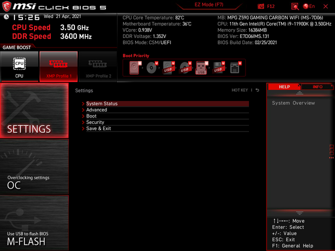This screenshot has height=251, width=335.
Task: Select the USB hard disk boot icon
Action: pyautogui.click(x=168, y=67)
